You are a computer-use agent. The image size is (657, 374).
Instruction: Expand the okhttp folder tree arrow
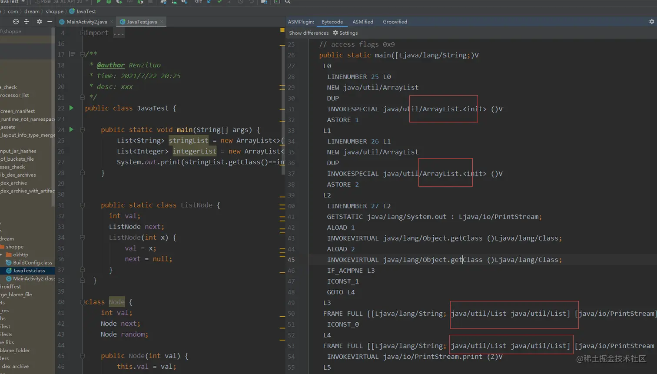pyautogui.click(x=2, y=255)
